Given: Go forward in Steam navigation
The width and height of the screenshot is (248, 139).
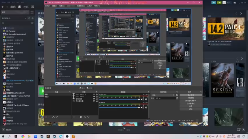Looking at the screenshot, I should [x=7, y=7].
